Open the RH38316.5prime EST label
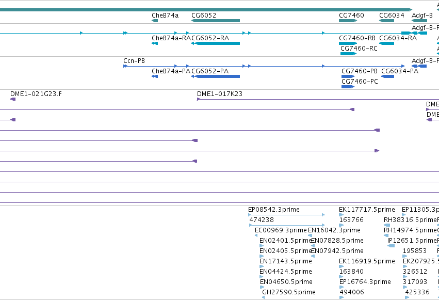The width and height of the screenshot is (439, 300). click(411, 220)
